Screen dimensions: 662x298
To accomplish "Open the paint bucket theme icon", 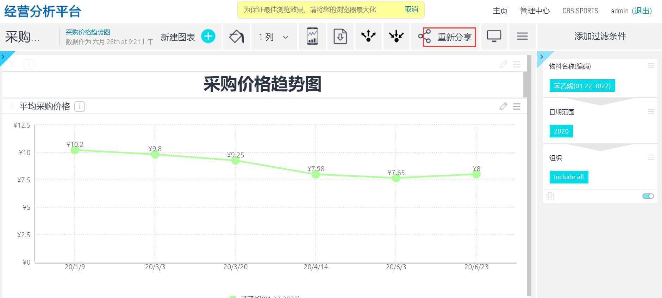I will pos(236,36).
